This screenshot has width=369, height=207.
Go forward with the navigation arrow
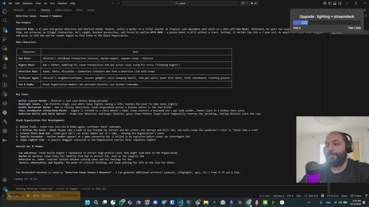[x=118, y=3]
